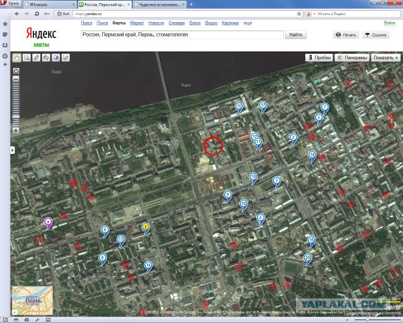Adjust the page zoom slider in status bar
The image size is (403, 323).
pos(368,320)
